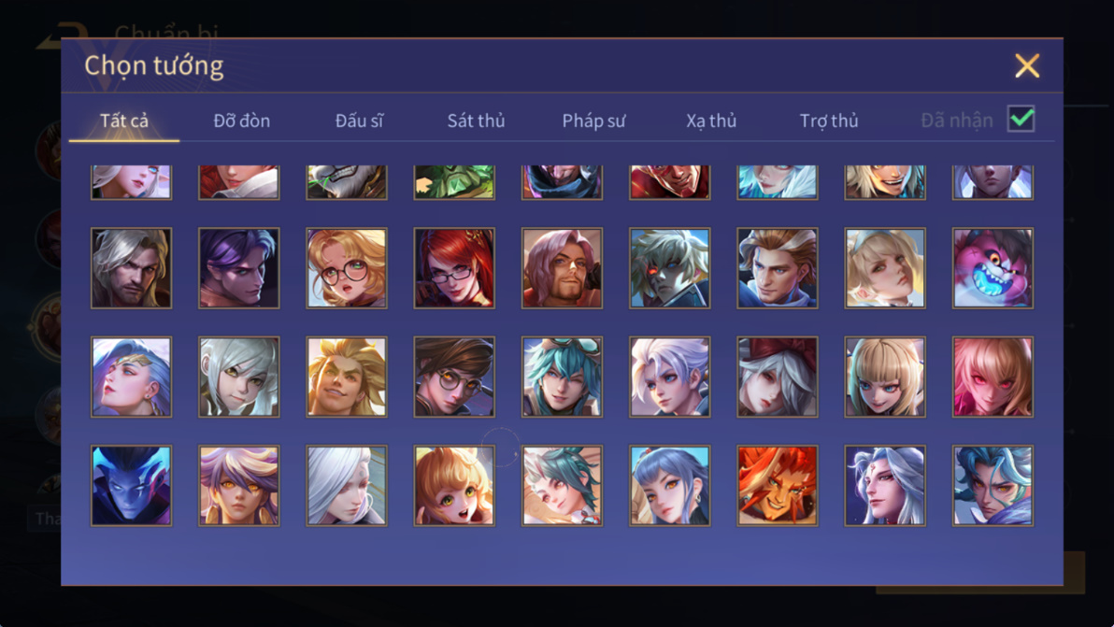The image size is (1114, 627).
Task: Open the Trợ thủ tab
Action: pos(829,121)
